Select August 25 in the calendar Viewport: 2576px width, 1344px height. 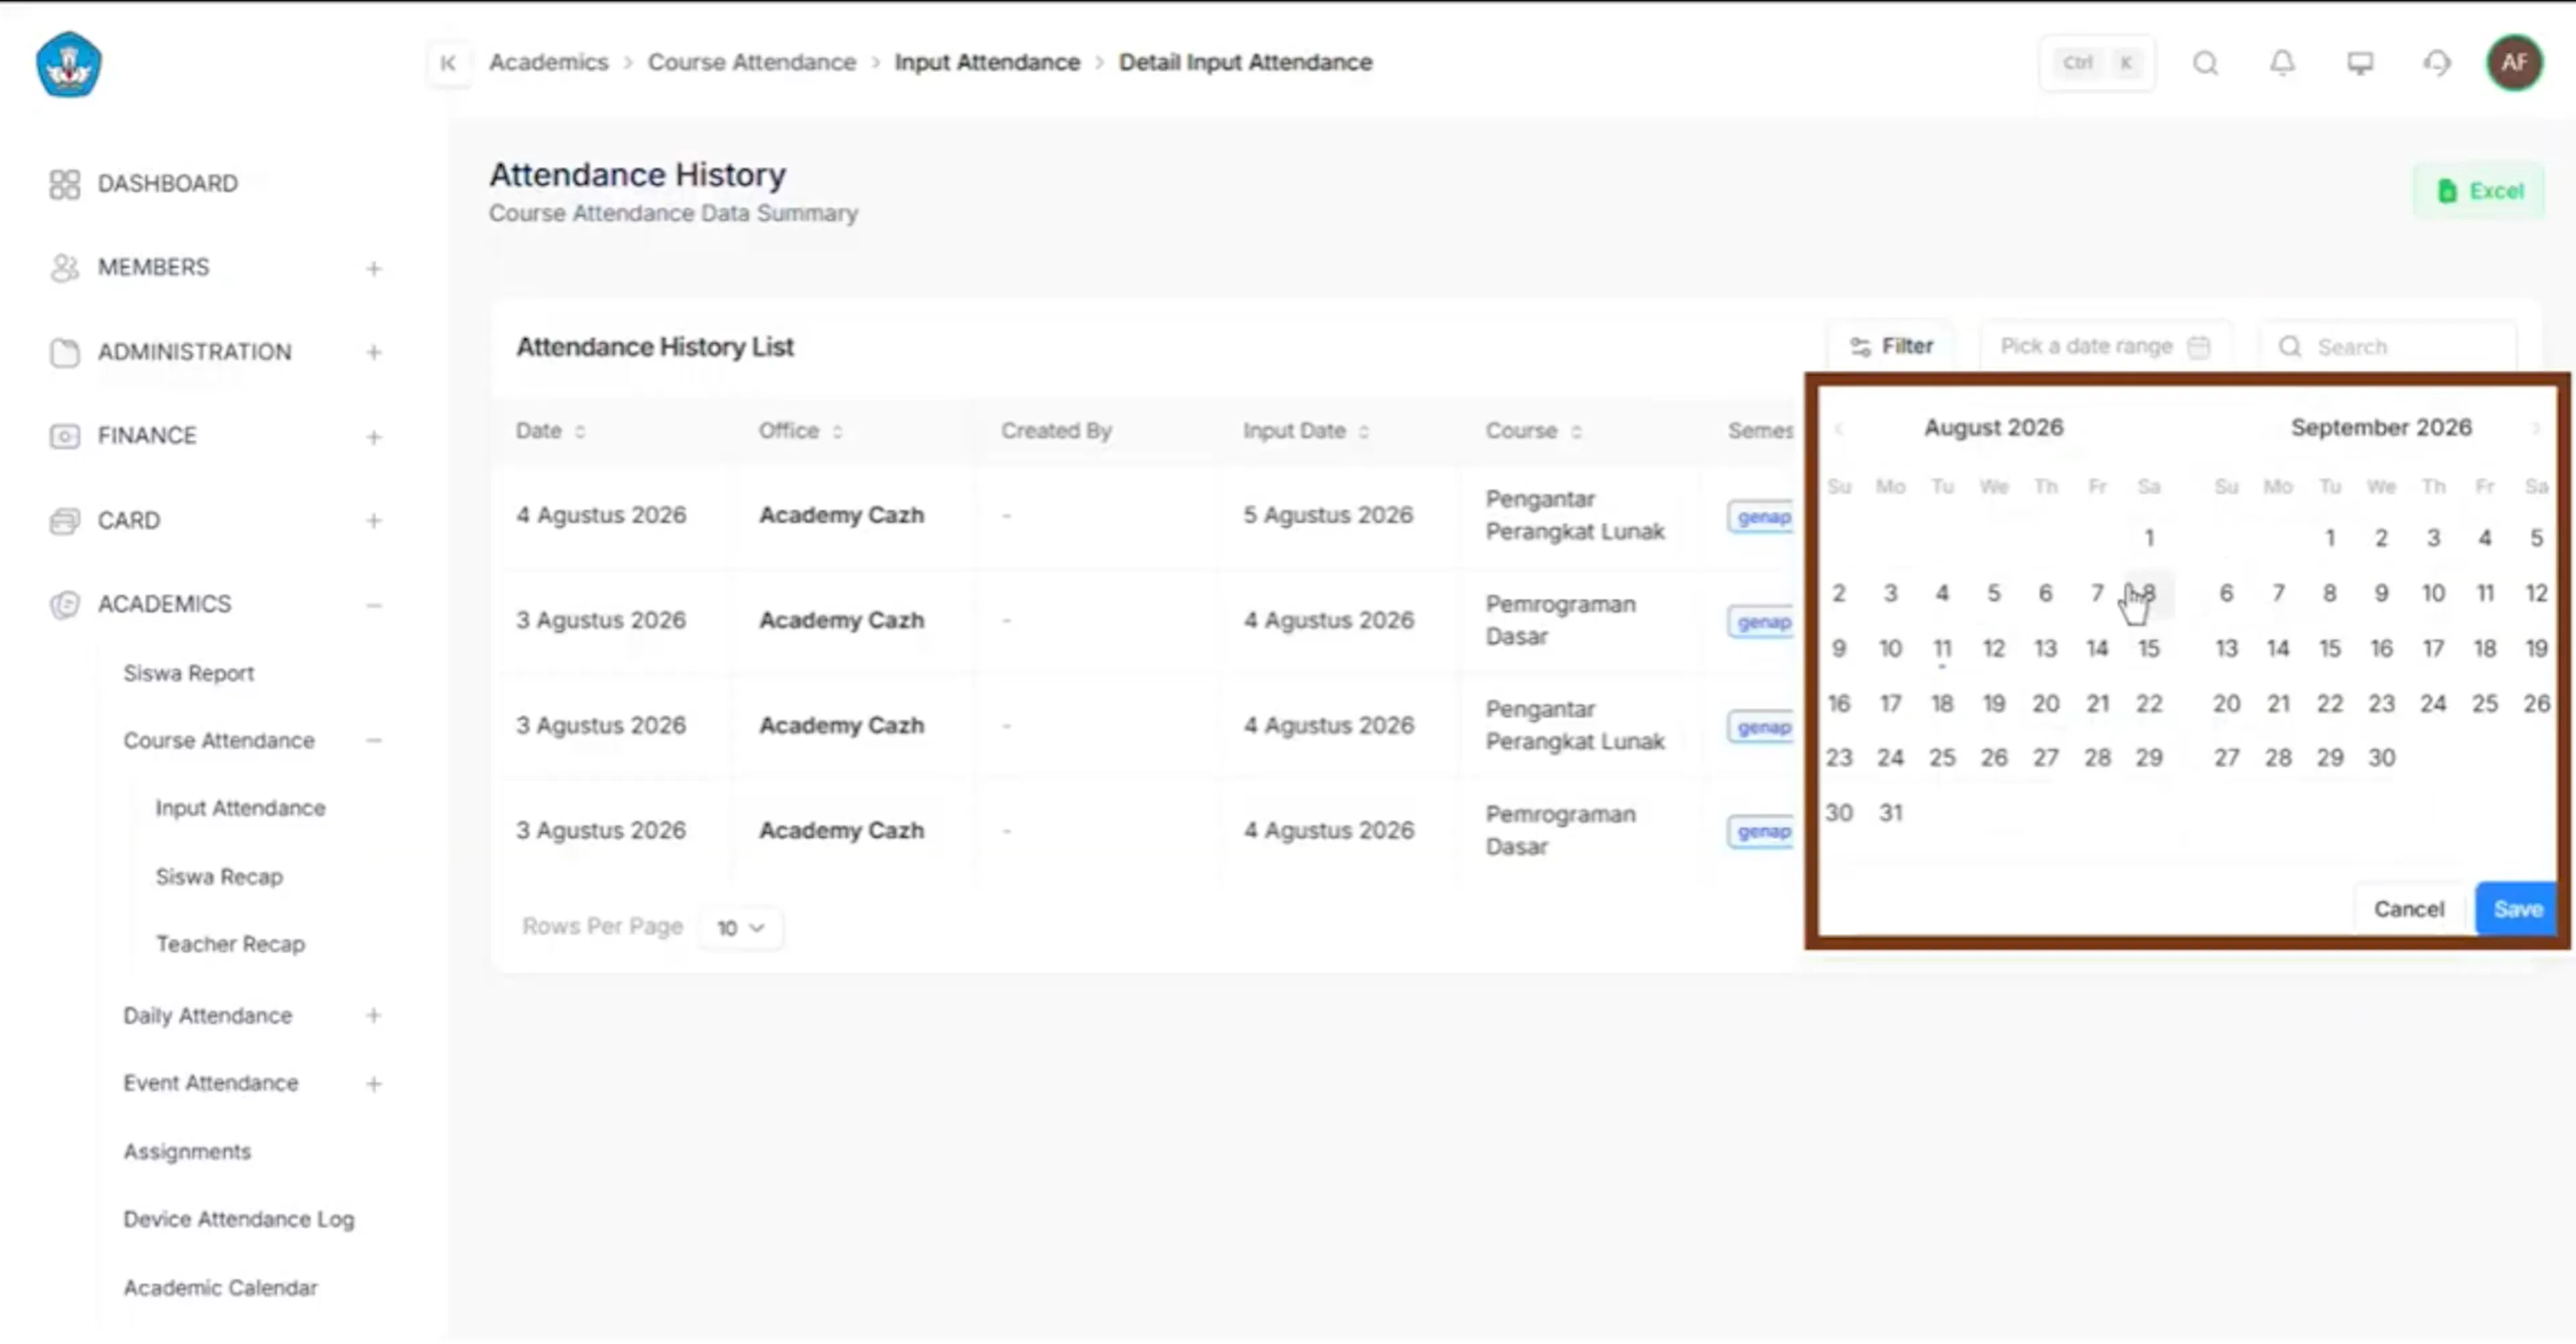click(x=1941, y=758)
